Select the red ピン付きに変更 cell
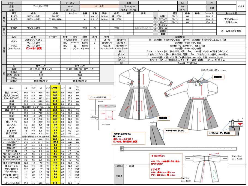Screen dimensions: 248x186 (x=33, y=48)
